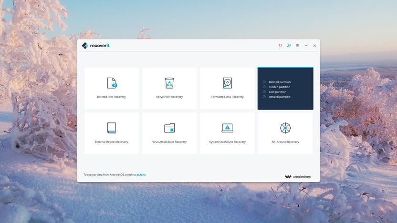The height and width of the screenshot is (223, 397).
Task: Click the Deleted partition bullet
Action: (x=264, y=82)
